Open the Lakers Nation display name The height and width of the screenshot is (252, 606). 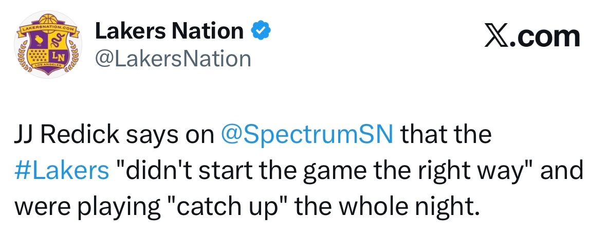169,32
